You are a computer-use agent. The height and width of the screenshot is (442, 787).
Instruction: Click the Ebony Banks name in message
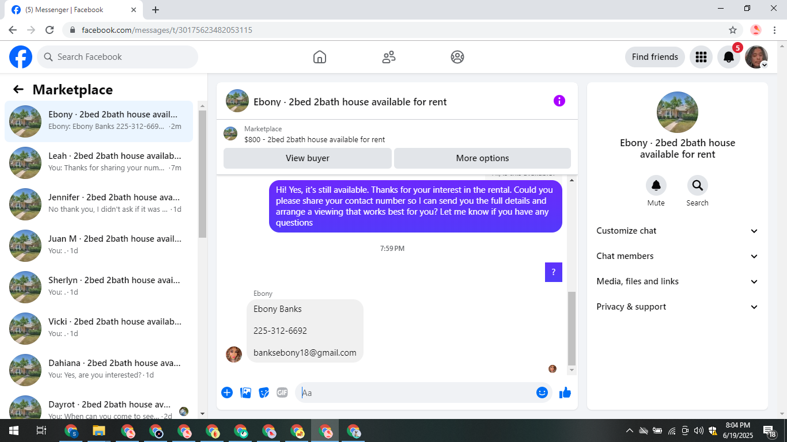coord(278,309)
